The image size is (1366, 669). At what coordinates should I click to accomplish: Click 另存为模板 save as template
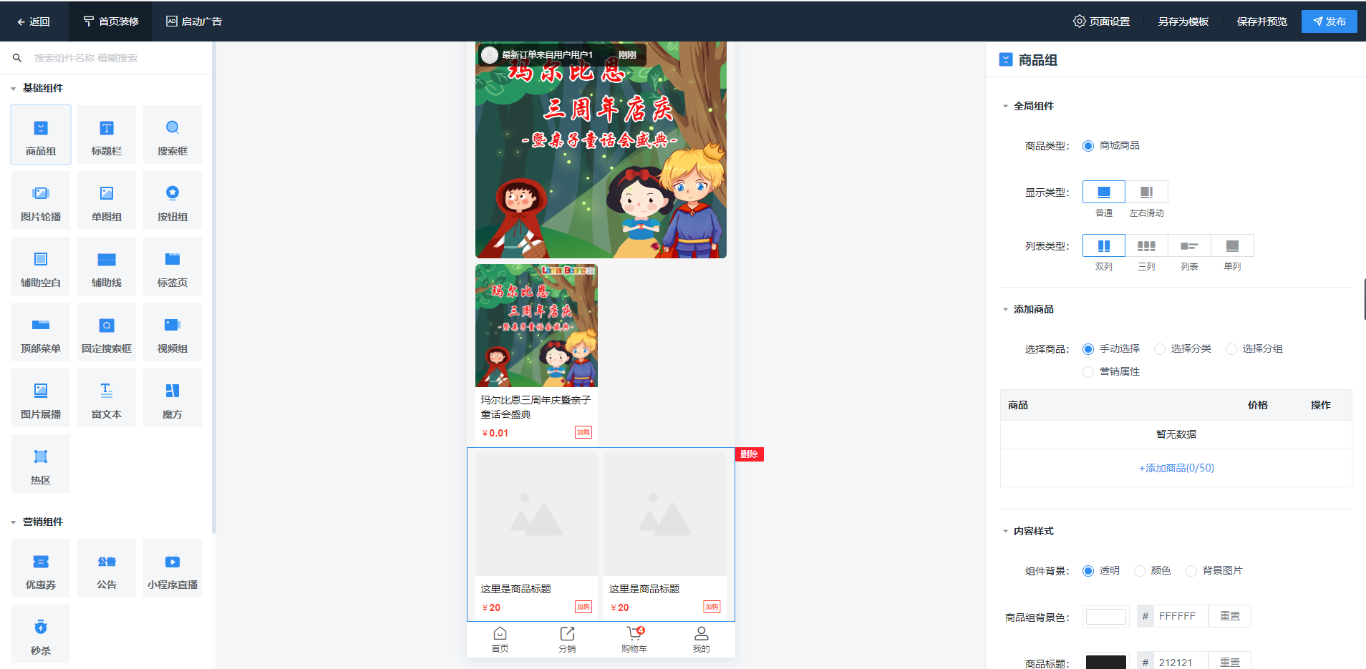coord(1183,21)
